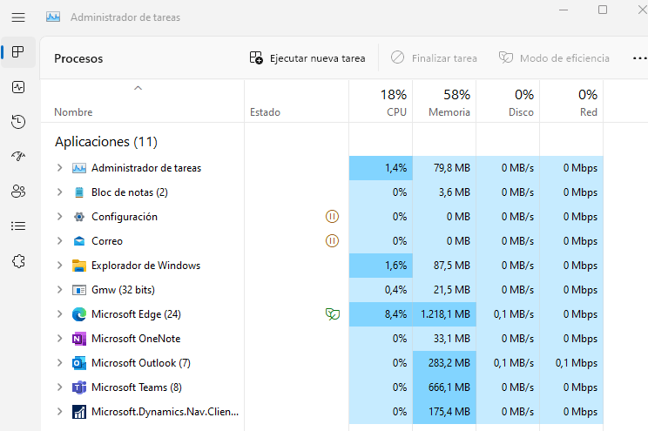Open the Startup apps sidebar icon
The image size is (648, 431).
click(x=18, y=156)
